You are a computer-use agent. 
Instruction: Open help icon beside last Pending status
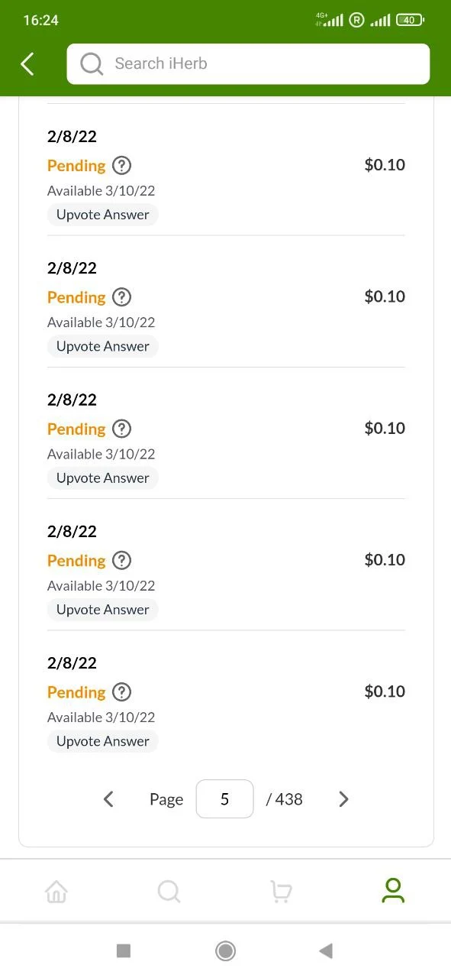(x=122, y=692)
